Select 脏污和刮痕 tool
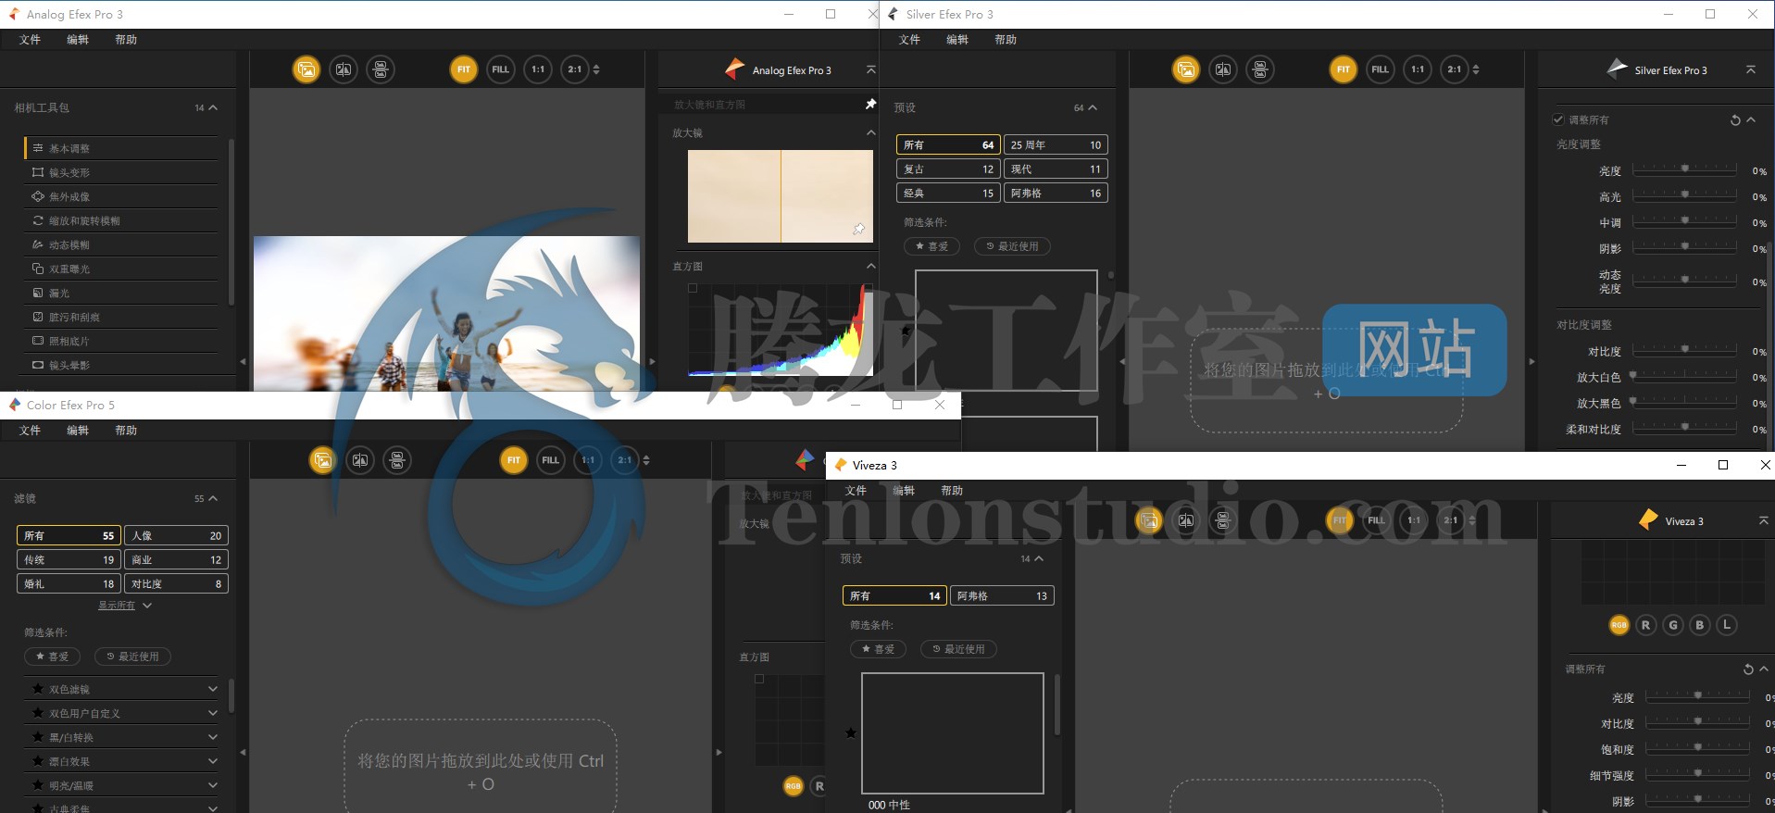The image size is (1775, 813). click(x=122, y=317)
